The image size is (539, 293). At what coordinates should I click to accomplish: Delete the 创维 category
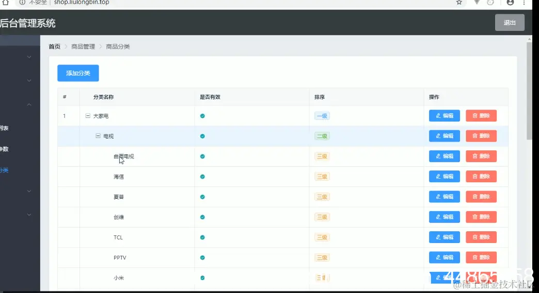(481, 217)
